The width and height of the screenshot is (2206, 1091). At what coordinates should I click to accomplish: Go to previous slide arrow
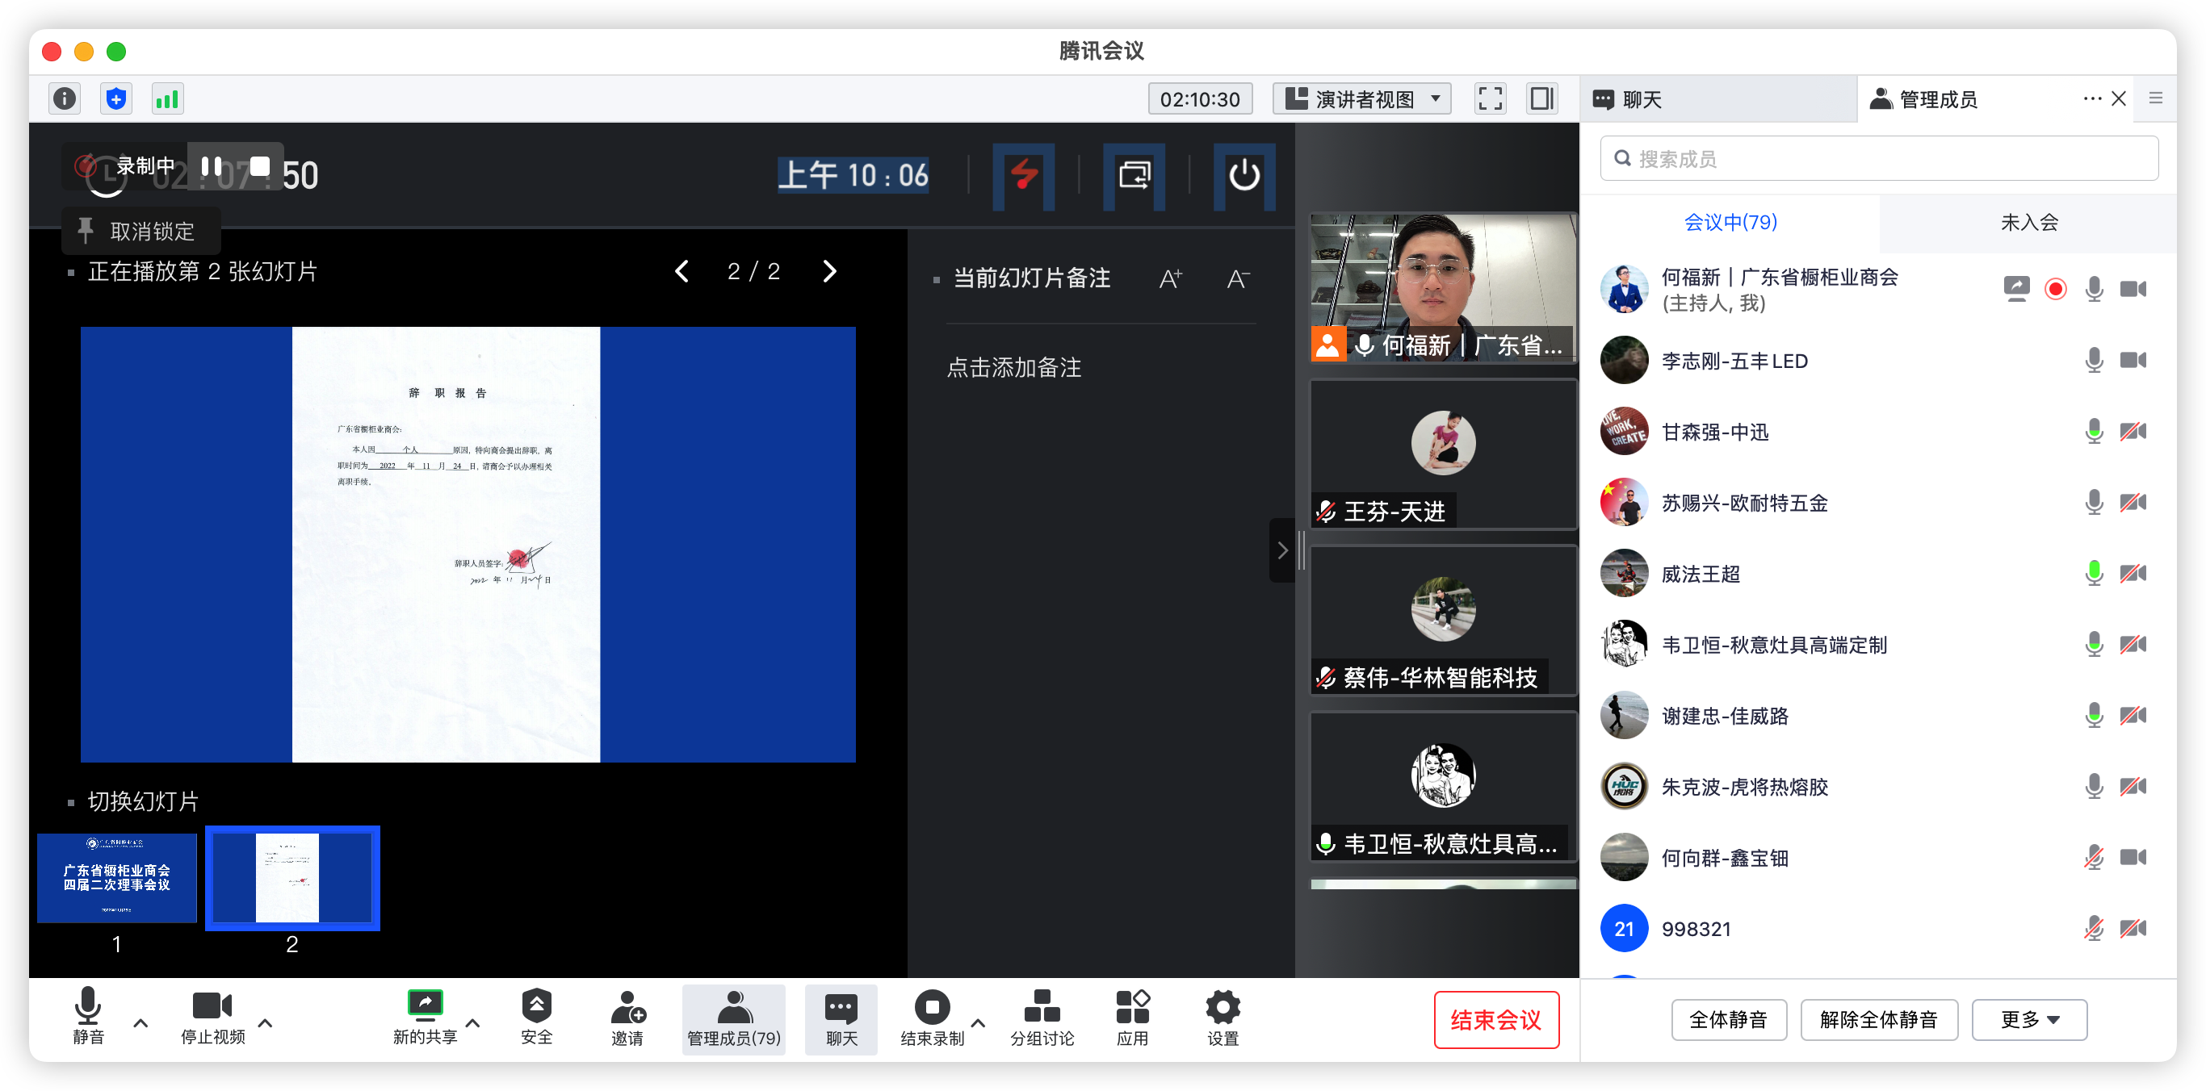click(x=682, y=271)
